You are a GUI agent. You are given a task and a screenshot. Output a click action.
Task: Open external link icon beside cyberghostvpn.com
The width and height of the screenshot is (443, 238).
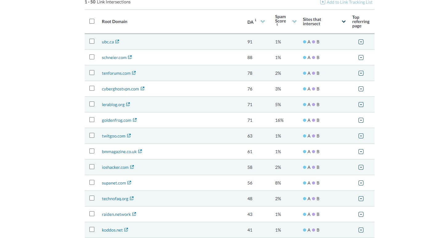pos(142,89)
